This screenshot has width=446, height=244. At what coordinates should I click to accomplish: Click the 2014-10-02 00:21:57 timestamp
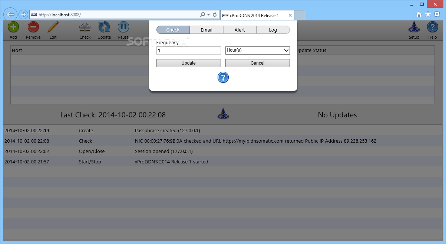tap(27, 162)
